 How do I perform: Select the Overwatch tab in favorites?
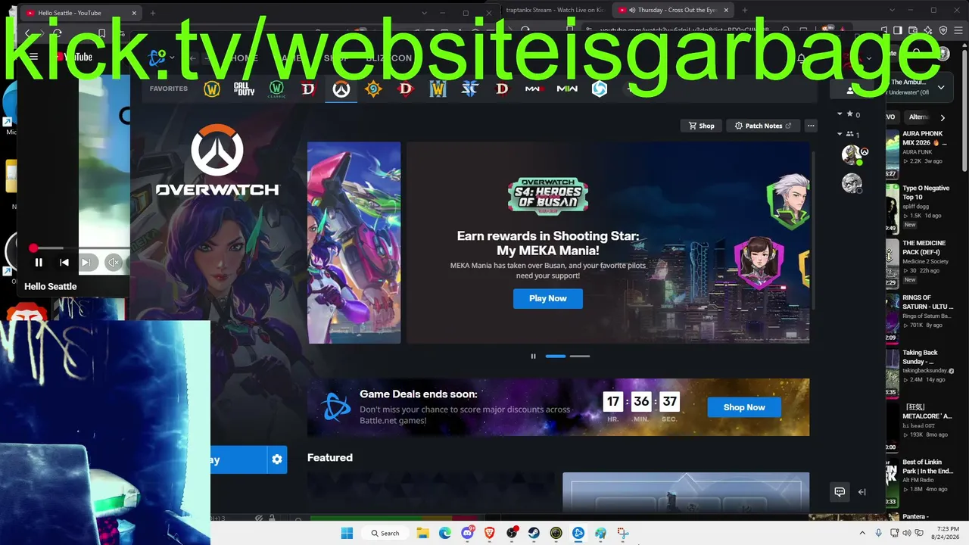point(341,89)
